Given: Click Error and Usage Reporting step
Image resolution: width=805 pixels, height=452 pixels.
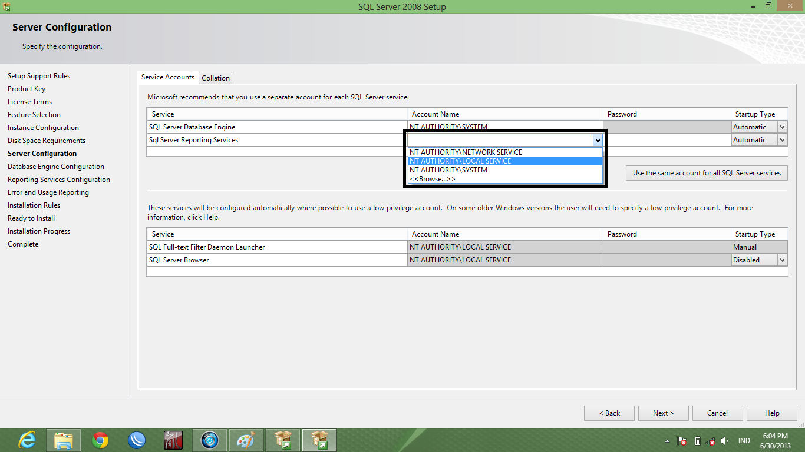Looking at the screenshot, I should point(48,192).
